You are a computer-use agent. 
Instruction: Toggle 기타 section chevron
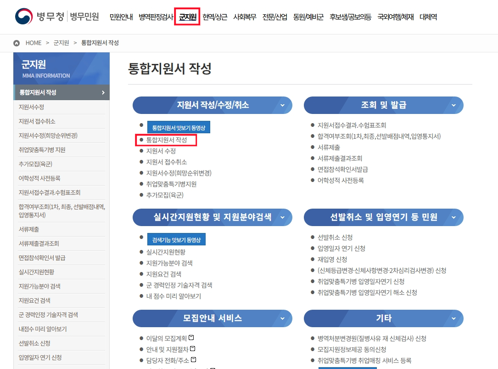tap(453, 318)
